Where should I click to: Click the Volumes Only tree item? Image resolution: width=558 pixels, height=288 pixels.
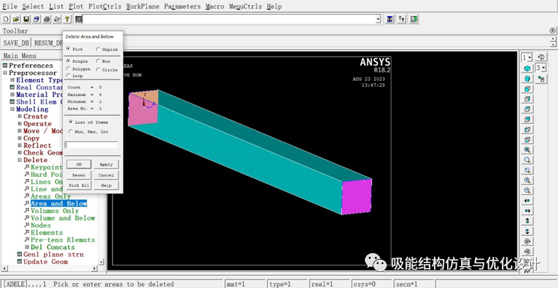54,211
